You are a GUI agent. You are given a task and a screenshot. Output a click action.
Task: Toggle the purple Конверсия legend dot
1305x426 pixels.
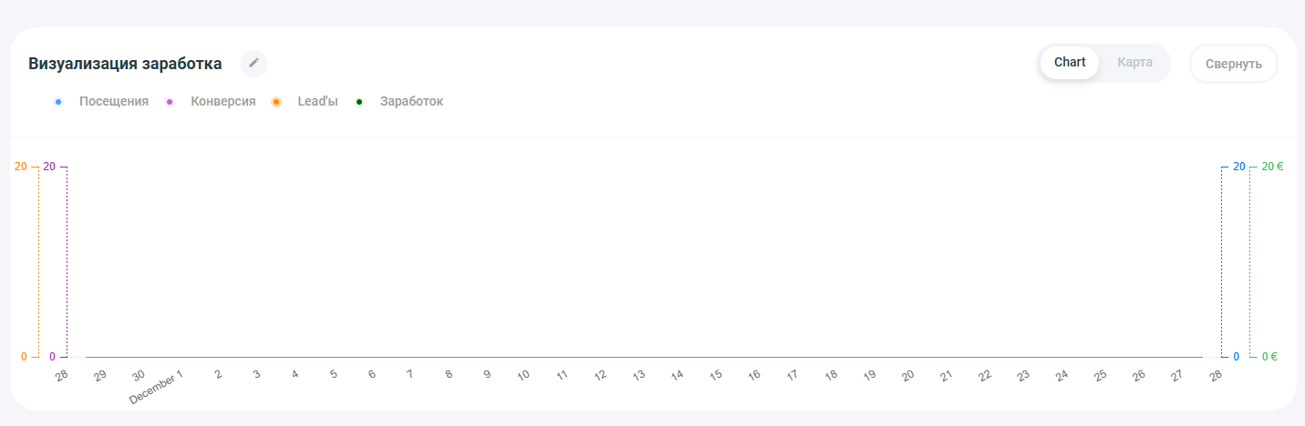coord(170,102)
